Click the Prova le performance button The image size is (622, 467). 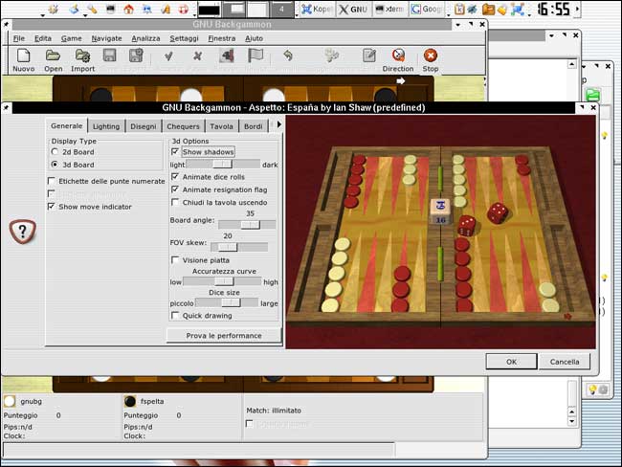[223, 336]
